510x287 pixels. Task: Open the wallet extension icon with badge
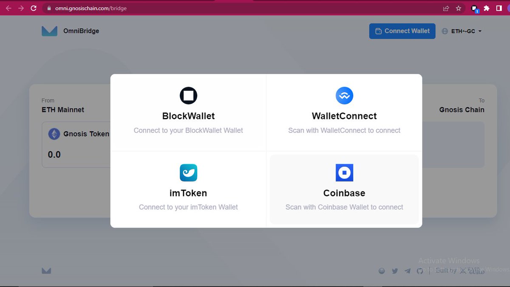pyautogui.click(x=474, y=8)
